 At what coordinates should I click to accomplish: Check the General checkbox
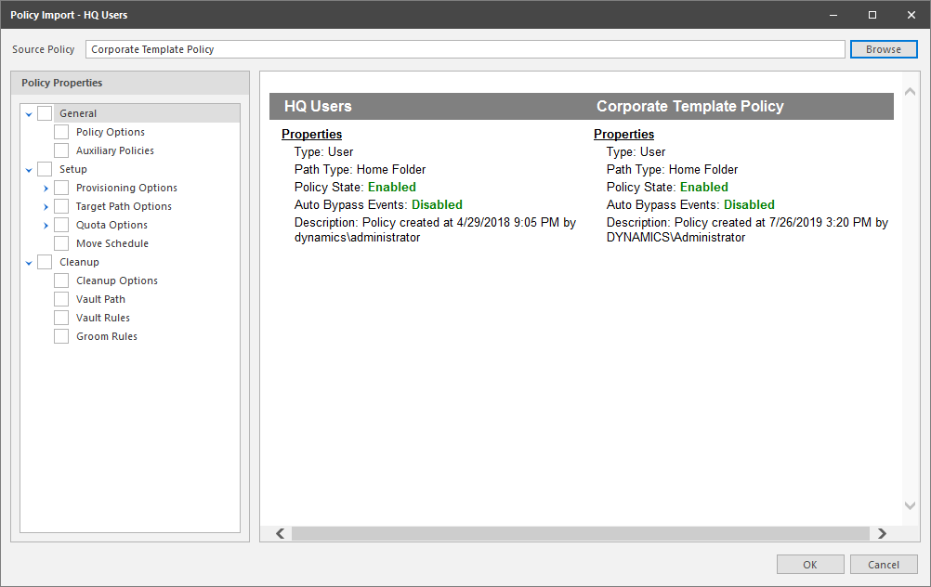[45, 113]
